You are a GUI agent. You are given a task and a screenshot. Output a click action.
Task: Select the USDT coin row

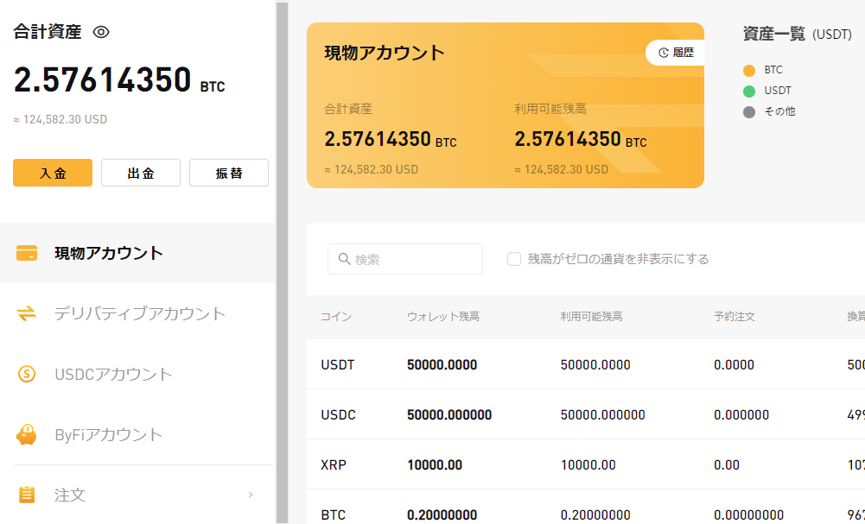586,364
